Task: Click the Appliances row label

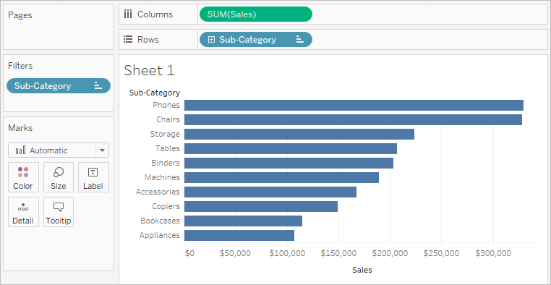Action: point(160,235)
